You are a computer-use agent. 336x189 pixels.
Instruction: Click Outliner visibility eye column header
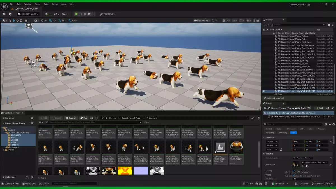coord(263,29)
